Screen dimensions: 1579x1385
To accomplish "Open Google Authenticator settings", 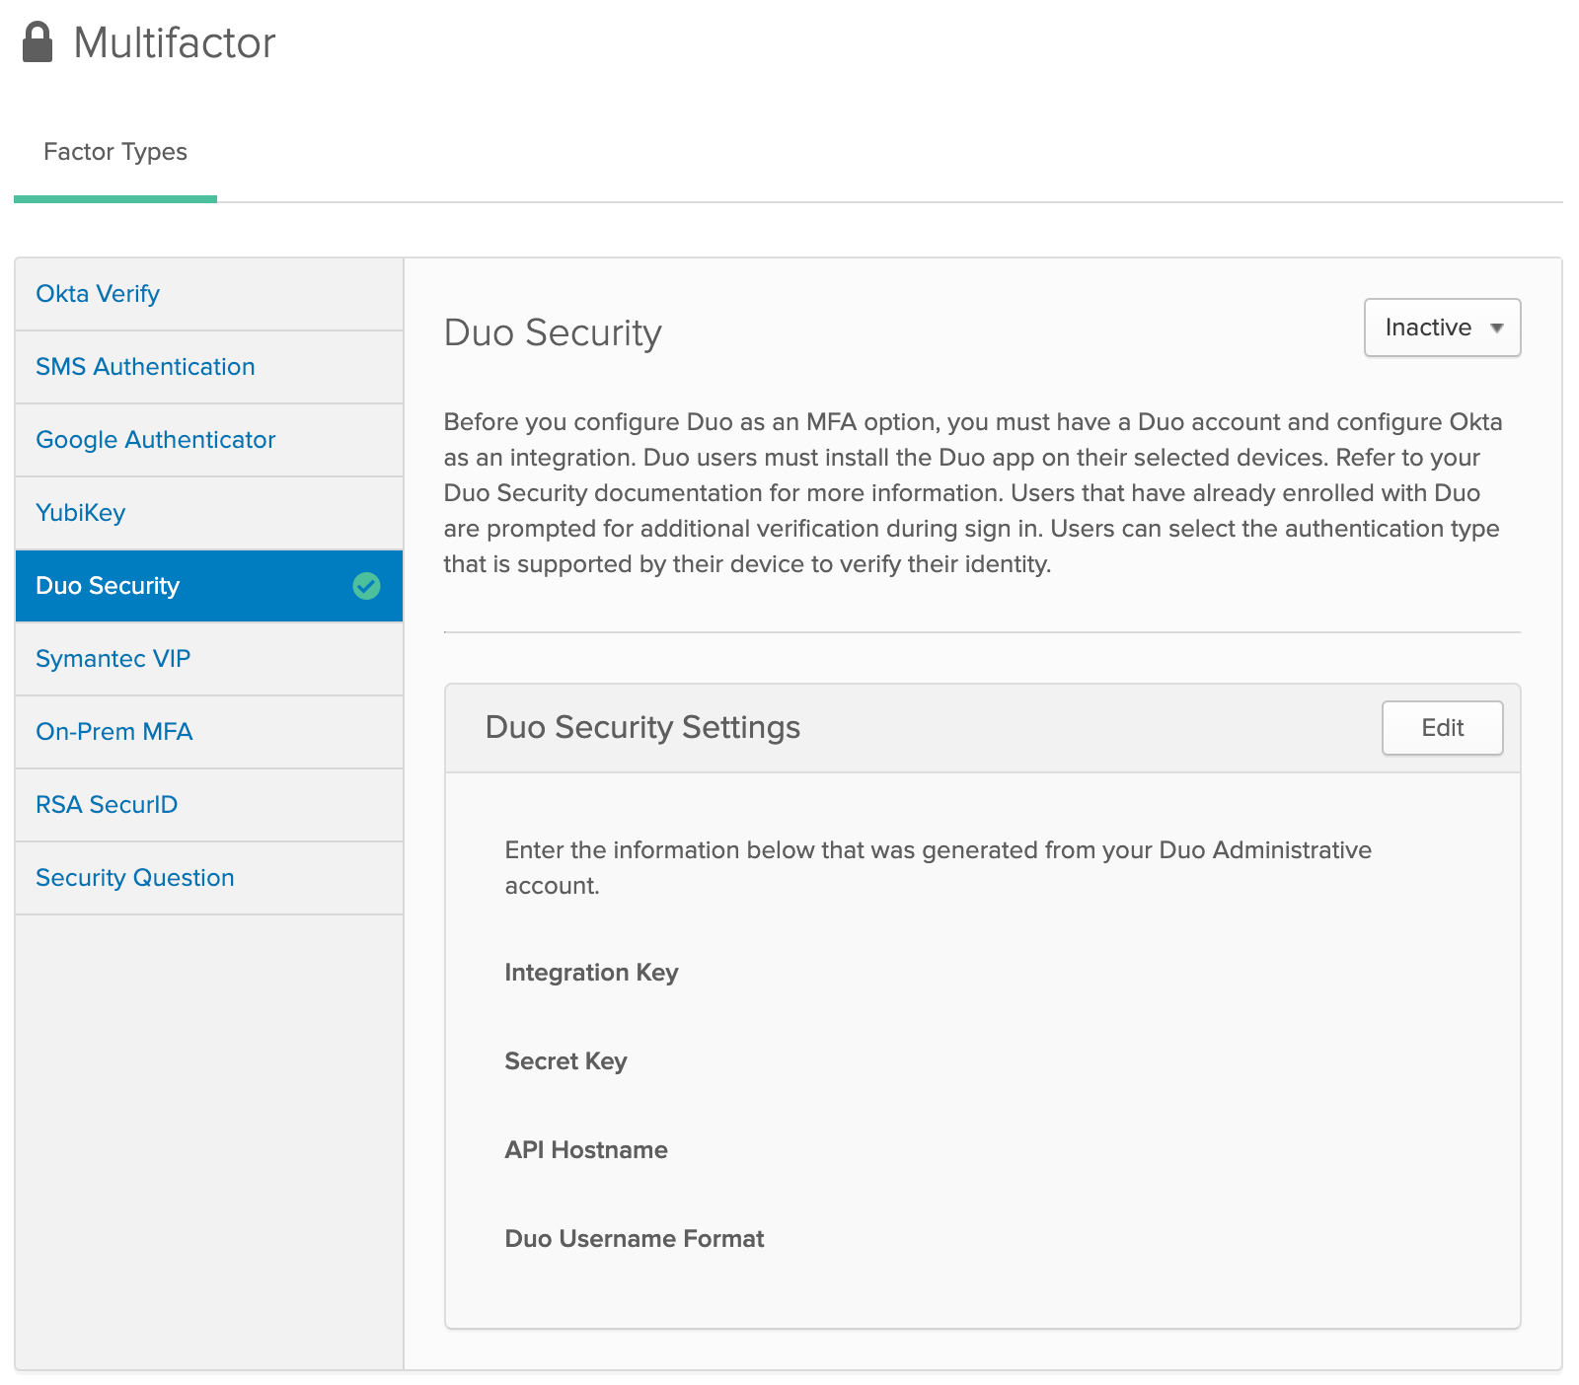I will (x=155, y=440).
